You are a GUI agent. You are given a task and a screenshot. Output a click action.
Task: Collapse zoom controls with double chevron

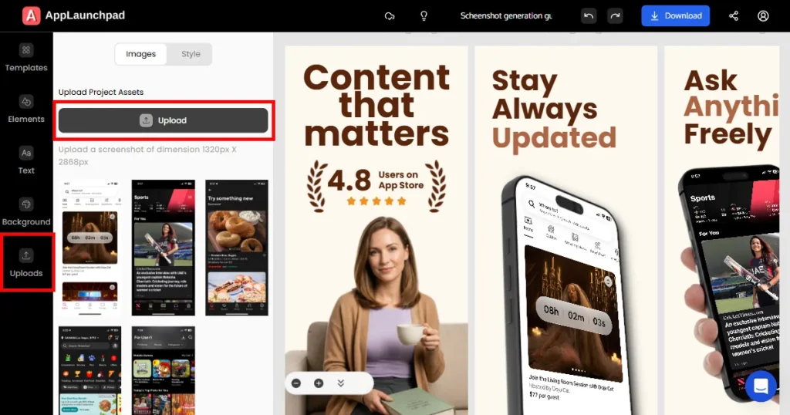pyautogui.click(x=340, y=383)
